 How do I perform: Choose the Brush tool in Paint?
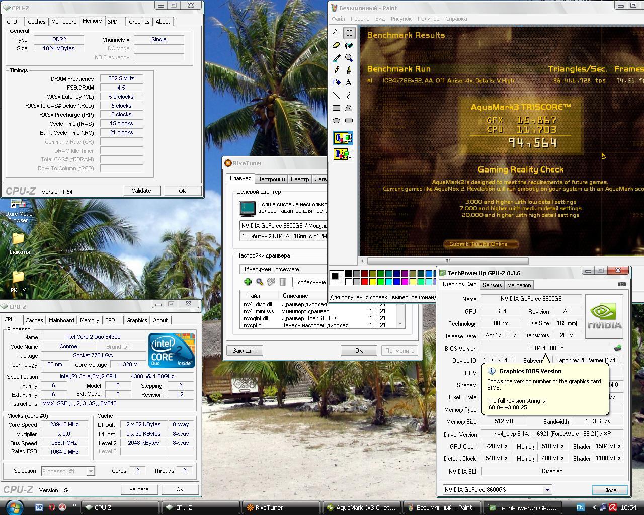click(x=349, y=70)
